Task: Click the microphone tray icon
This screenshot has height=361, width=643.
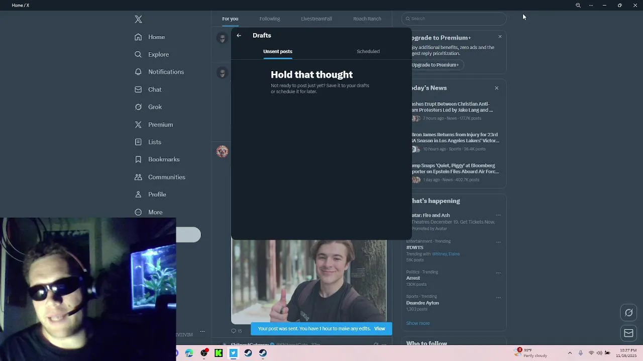Action: (581, 353)
